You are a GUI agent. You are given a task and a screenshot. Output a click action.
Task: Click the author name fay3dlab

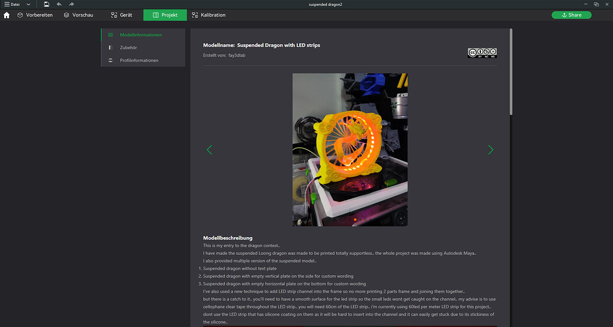click(x=236, y=56)
